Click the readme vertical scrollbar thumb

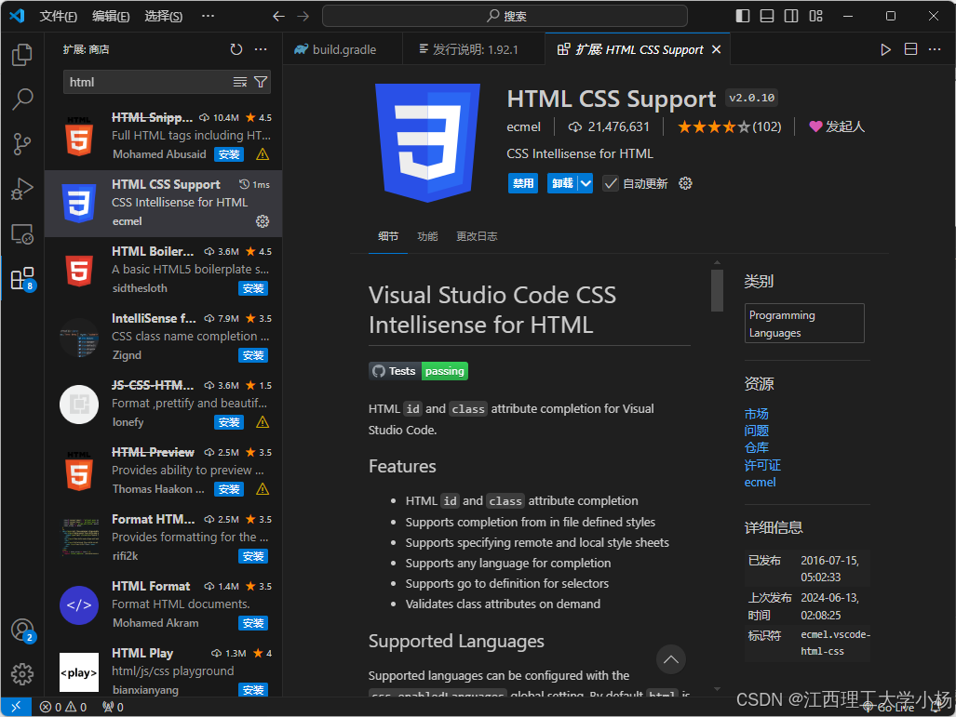tap(717, 290)
